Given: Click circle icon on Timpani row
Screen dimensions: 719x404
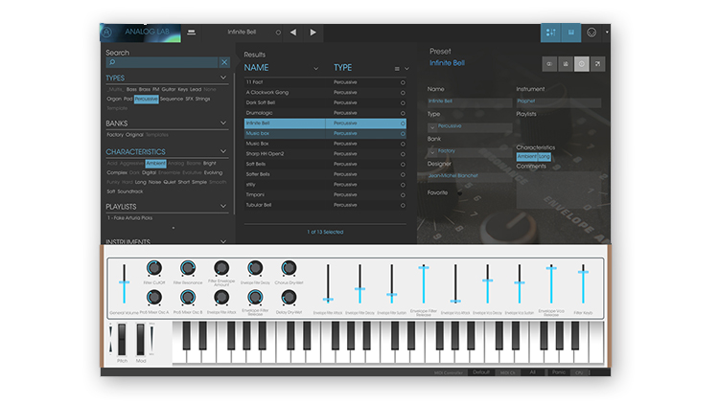Looking at the screenshot, I should 403,195.
